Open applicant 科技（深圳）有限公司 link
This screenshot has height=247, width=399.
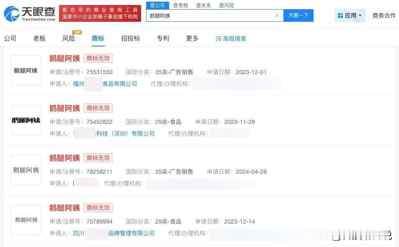(114, 134)
